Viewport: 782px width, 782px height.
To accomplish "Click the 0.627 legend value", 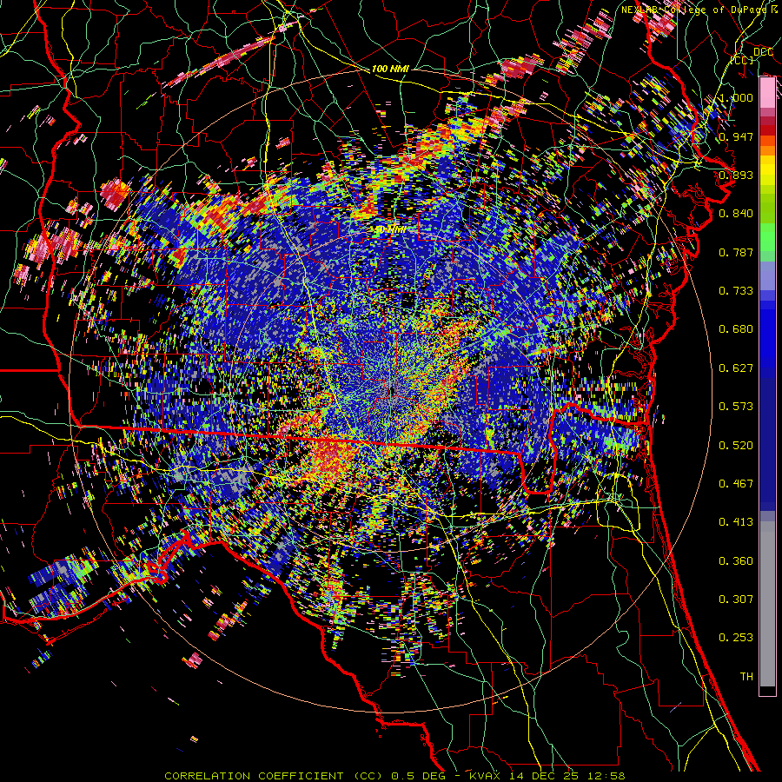I will pyautogui.click(x=736, y=368).
